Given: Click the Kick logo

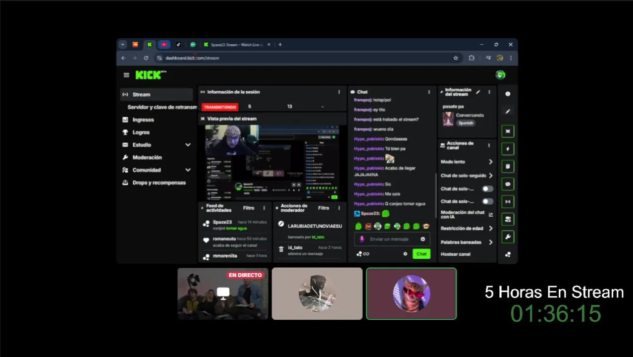Looking at the screenshot, I should pos(150,75).
